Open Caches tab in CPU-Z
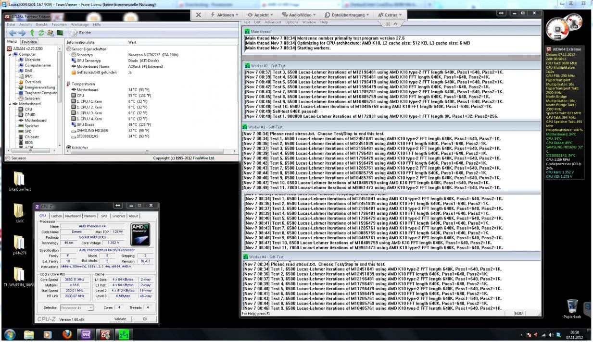 [56, 216]
